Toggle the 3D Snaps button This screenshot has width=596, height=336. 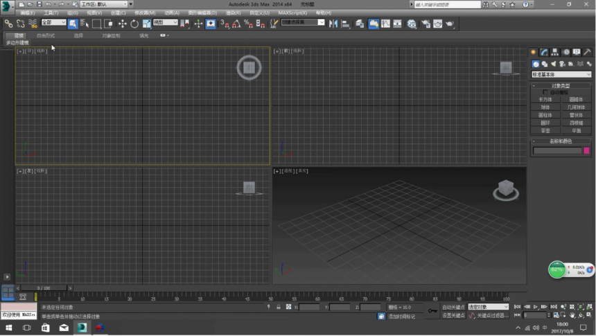point(225,24)
